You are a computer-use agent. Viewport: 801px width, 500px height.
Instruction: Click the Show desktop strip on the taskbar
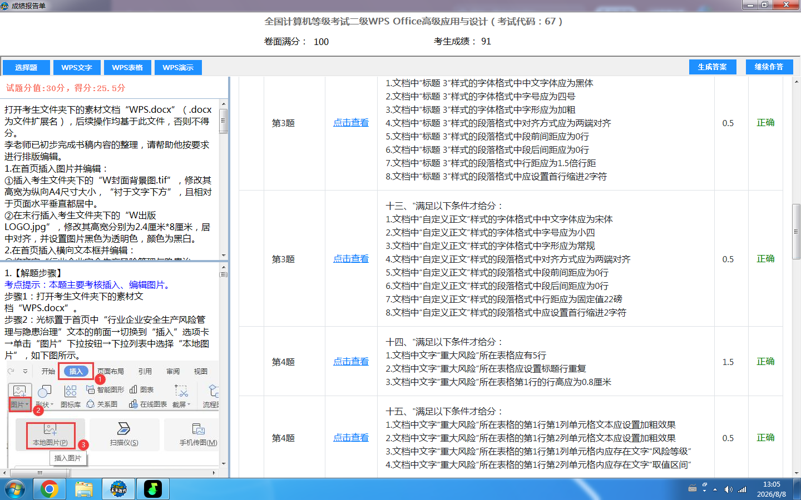coord(798,489)
